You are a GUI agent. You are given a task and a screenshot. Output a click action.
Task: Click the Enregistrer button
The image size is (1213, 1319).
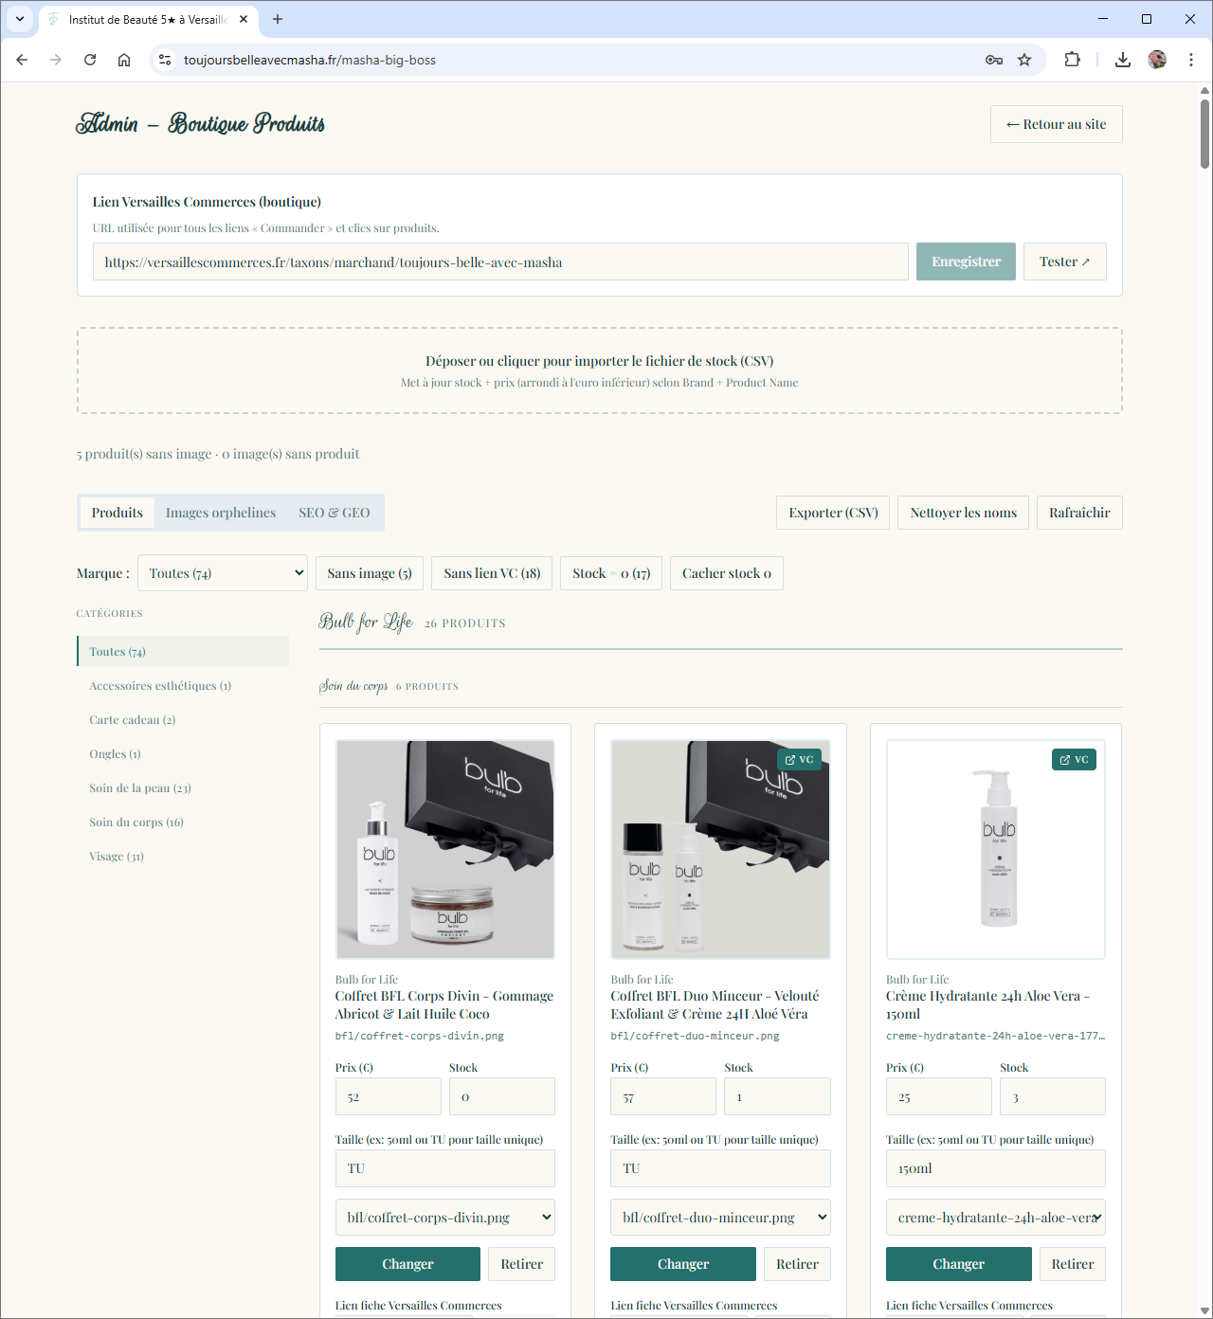click(x=966, y=262)
